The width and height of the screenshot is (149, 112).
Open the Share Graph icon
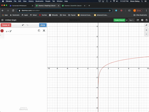(x=138, y=20)
